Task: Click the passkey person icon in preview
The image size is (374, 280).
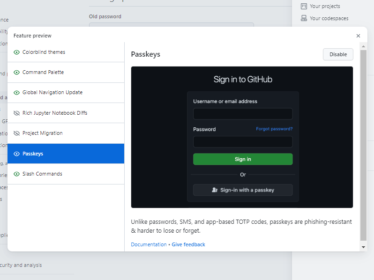Action: coord(215,190)
